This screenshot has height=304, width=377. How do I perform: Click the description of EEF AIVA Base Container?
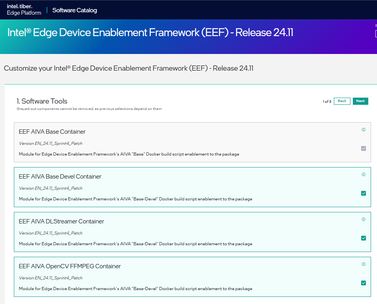click(129, 154)
